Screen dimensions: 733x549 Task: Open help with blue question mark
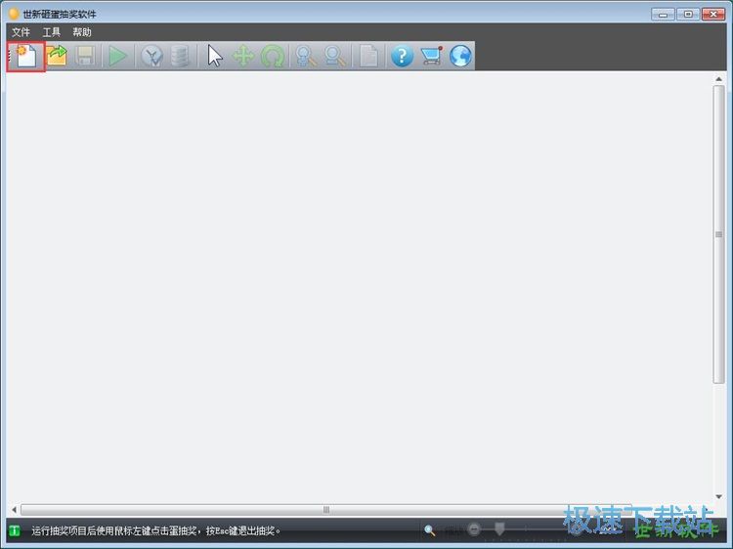402,56
